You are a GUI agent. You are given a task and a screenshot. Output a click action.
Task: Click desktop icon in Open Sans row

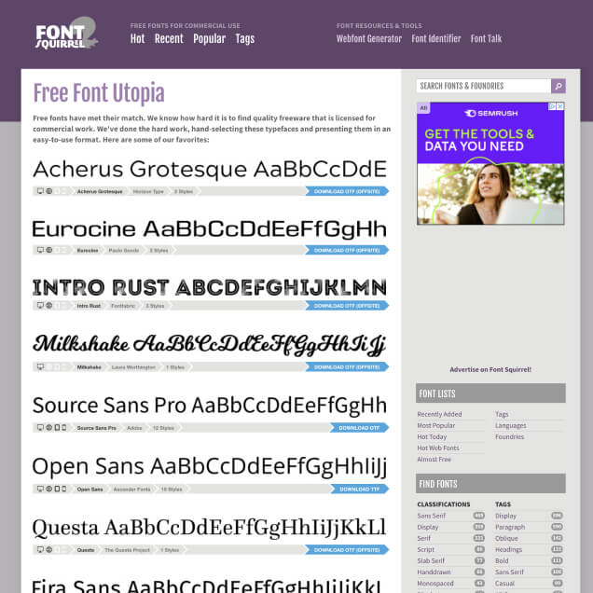(40, 489)
